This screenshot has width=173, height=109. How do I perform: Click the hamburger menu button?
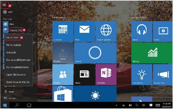pos(4,5)
